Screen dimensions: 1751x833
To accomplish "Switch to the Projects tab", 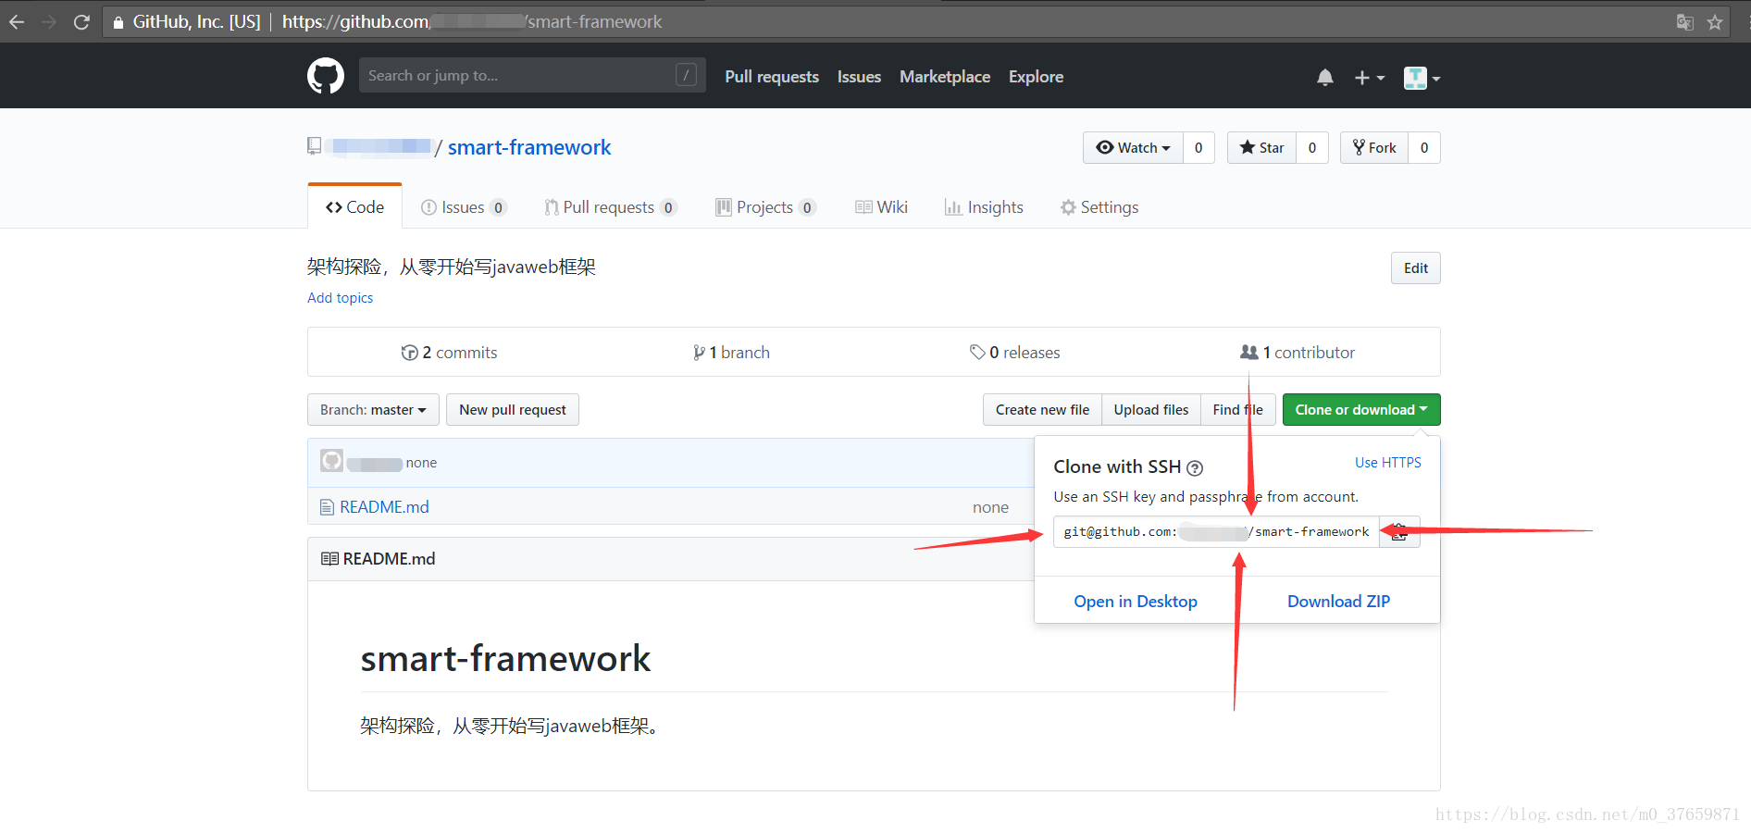I will [765, 207].
